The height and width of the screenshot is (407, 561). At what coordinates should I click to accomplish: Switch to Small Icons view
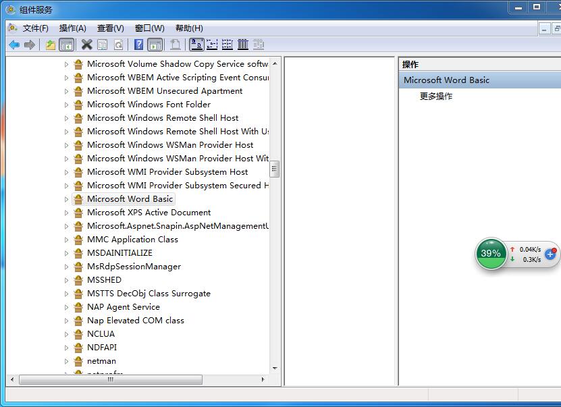coord(212,45)
